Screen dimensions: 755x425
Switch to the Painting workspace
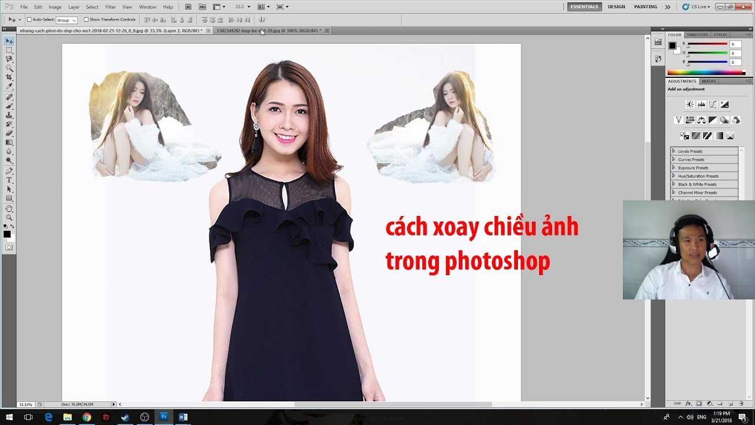coord(645,7)
